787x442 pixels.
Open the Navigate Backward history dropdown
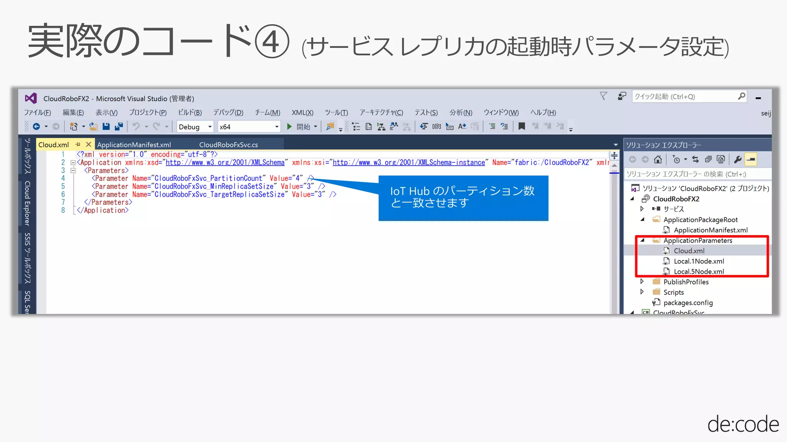click(46, 127)
